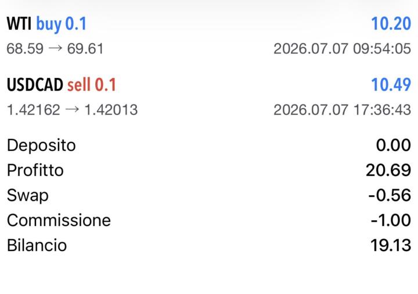Tap the red 'sell 0.1' text

point(92,85)
